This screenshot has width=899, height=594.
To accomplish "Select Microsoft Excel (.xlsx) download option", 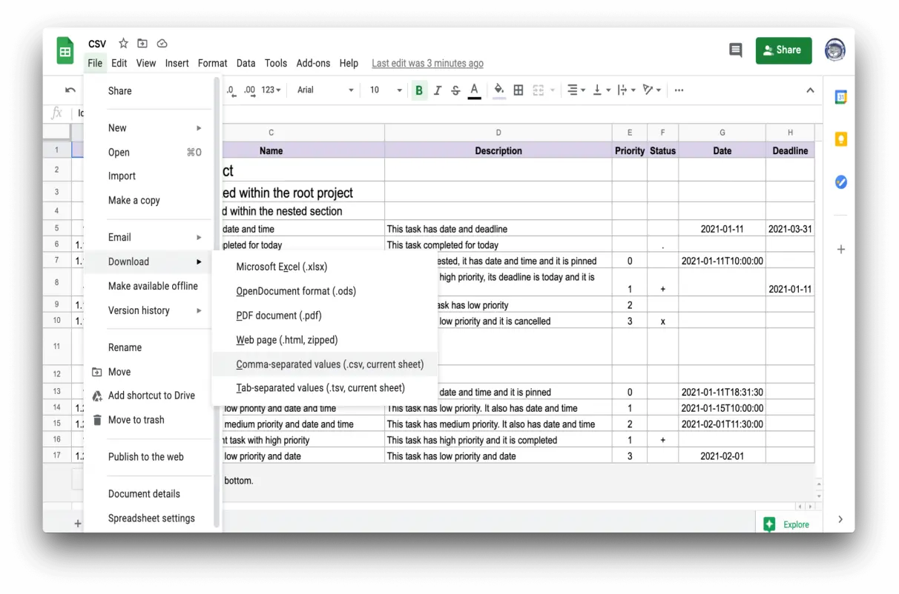I will click(281, 267).
